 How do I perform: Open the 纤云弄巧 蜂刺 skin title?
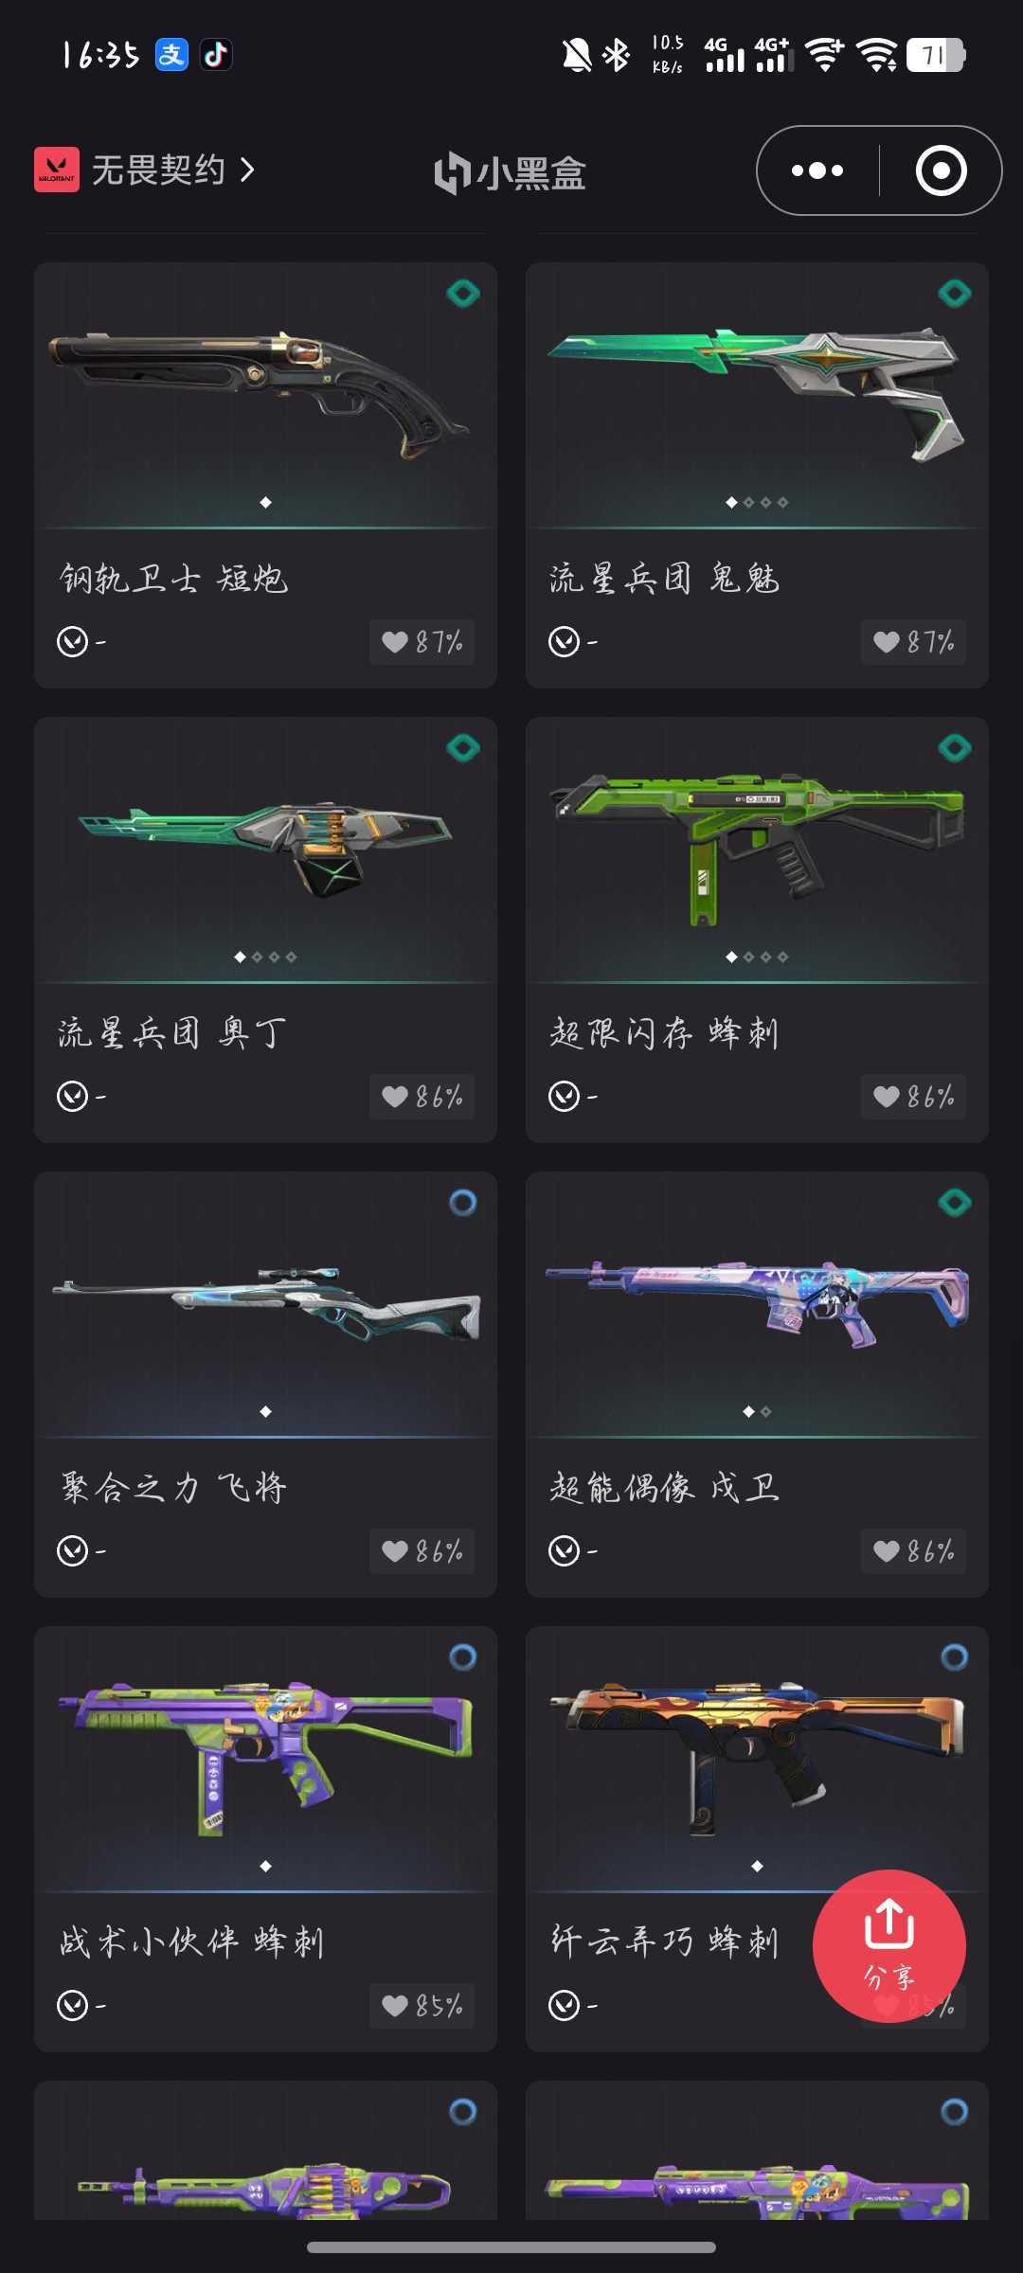click(x=665, y=1942)
